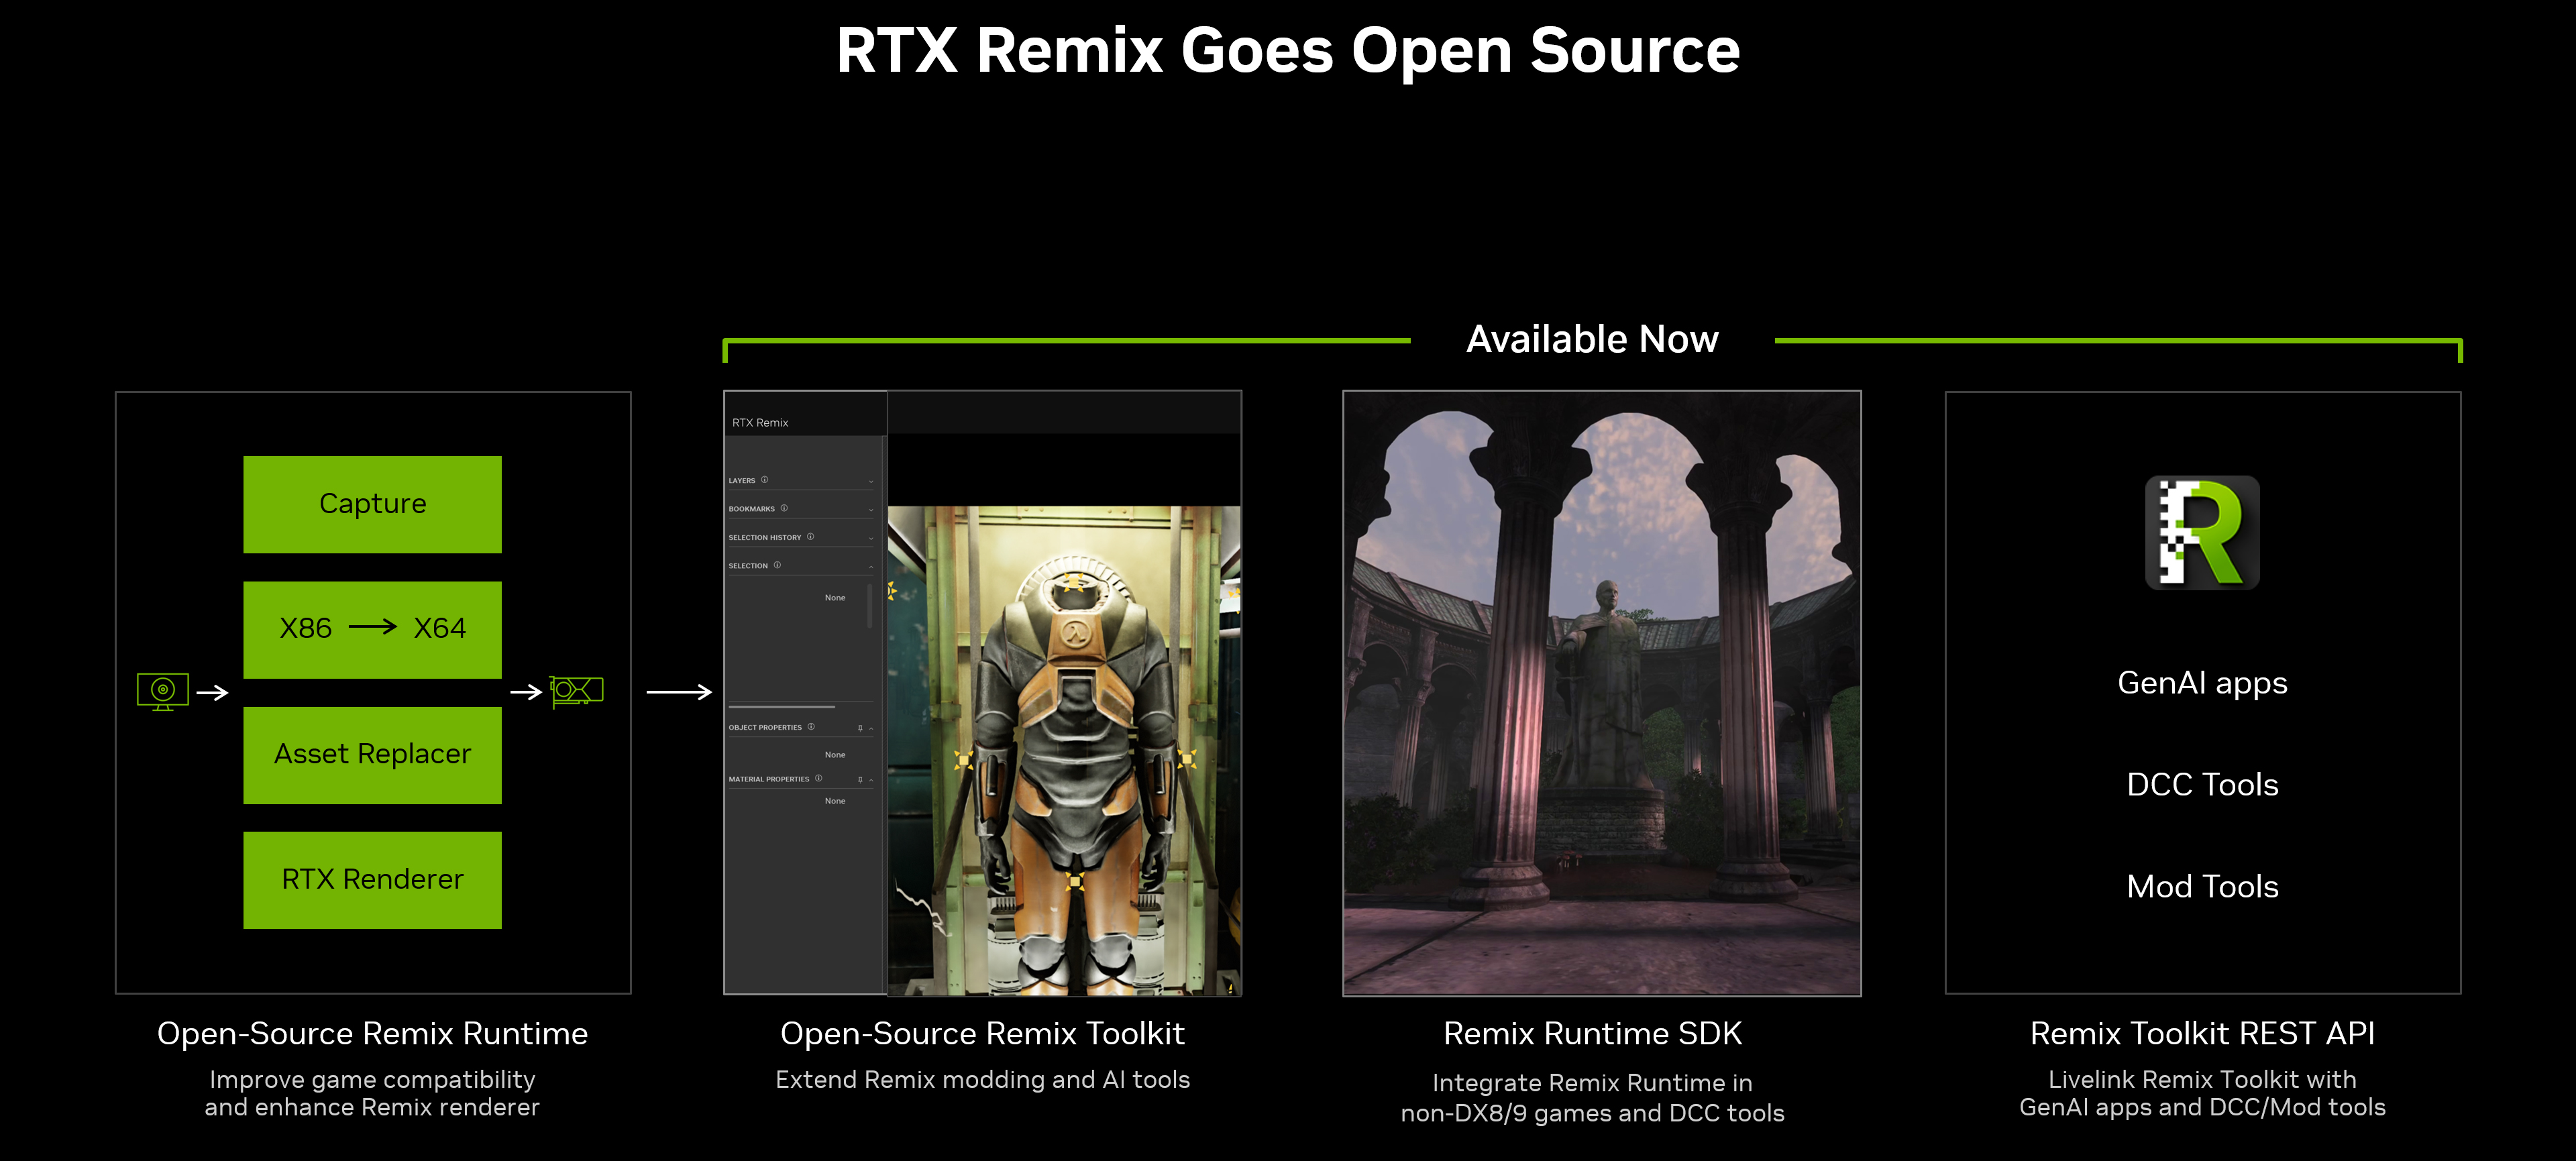
Task: Click the monitor capture icon in the diagram
Action: [162, 690]
